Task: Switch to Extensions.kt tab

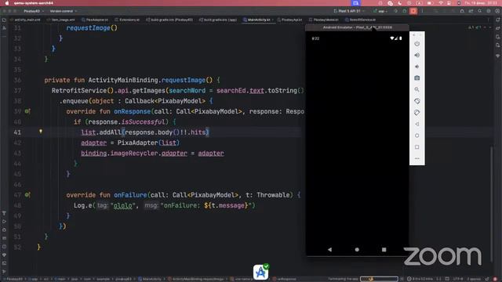Action: (x=127, y=20)
